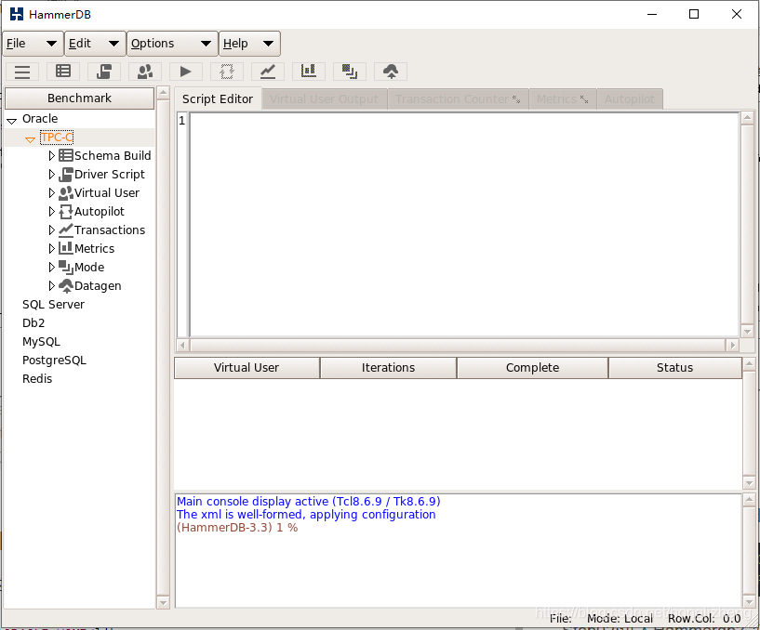Select the Autopilot loop icon in tree
Screen dimensions: 760x630
[65, 212]
